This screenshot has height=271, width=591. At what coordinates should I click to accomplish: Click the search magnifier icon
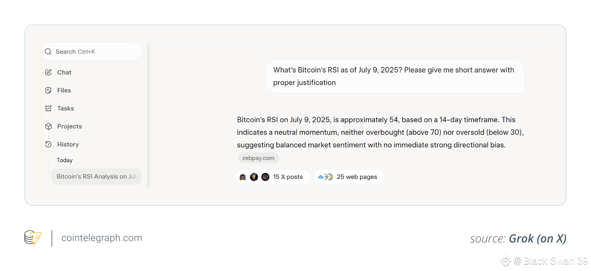click(48, 52)
